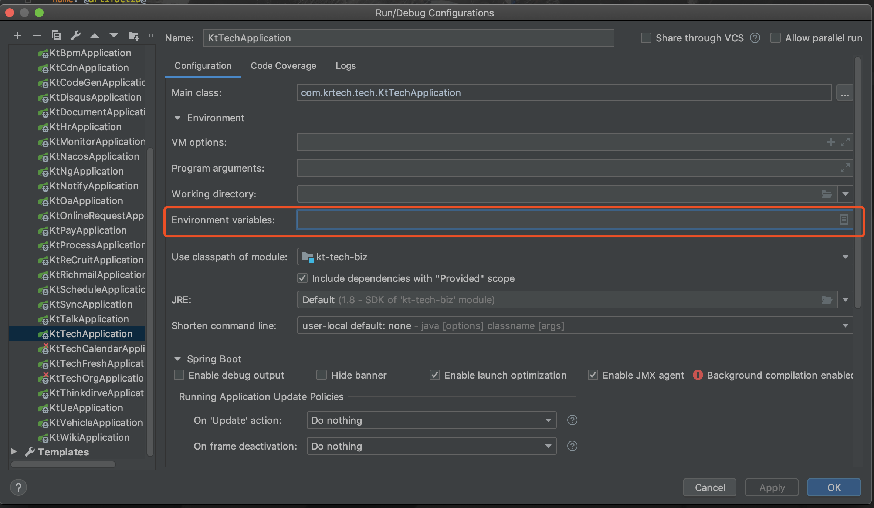Screen dimensions: 874x508
Task: Add a new configuration with the plus icon
Action: 17,36
